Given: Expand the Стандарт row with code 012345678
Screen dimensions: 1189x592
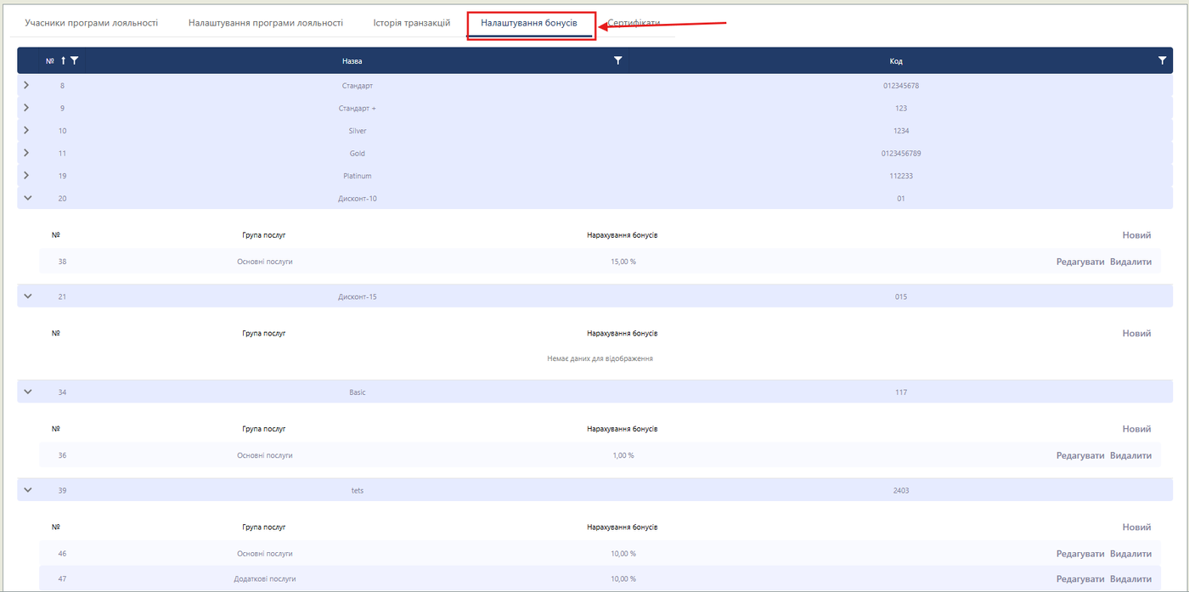Looking at the screenshot, I should pyautogui.click(x=26, y=85).
